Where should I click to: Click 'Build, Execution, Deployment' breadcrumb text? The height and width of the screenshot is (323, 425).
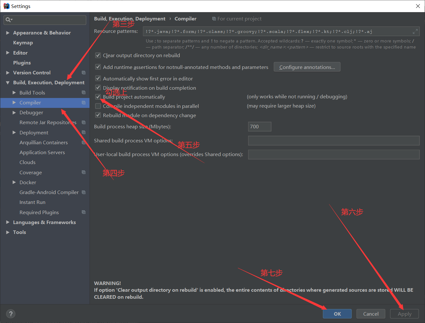pos(130,19)
